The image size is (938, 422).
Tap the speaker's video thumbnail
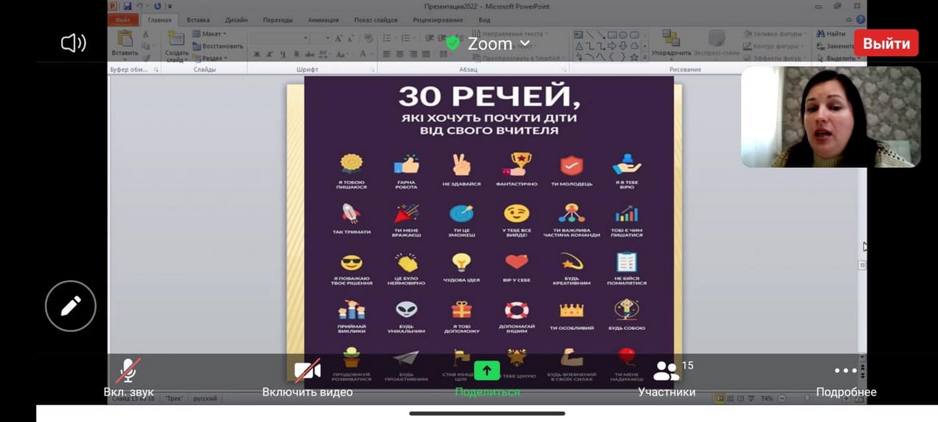tap(831, 117)
